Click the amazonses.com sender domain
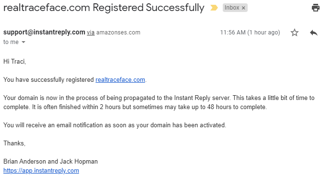This screenshot has width=320, height=177. click(118, 33)
